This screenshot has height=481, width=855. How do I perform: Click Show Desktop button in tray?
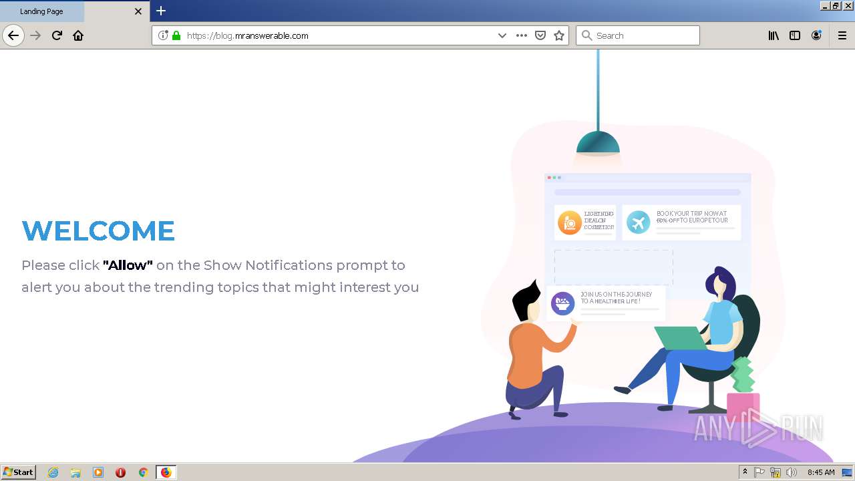tap(847, 472)
